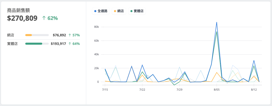The height and width of the screenshot is (106, 272).
Task: Click the 7/22 date axis label
Action: click(x=142, y=90)
